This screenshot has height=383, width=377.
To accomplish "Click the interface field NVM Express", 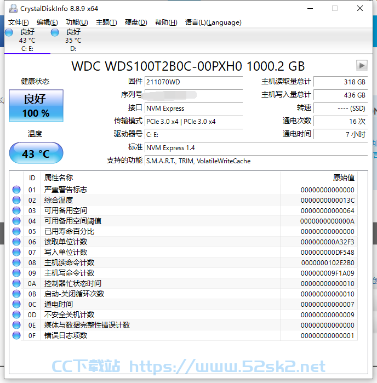I will (193, 108).
